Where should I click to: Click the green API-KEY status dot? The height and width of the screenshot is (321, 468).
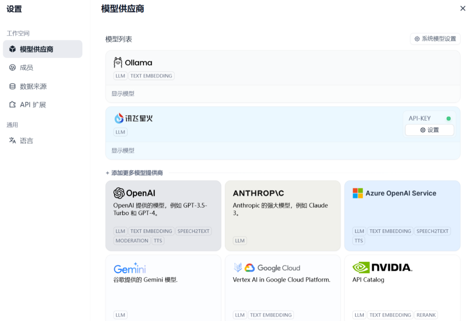448,118
